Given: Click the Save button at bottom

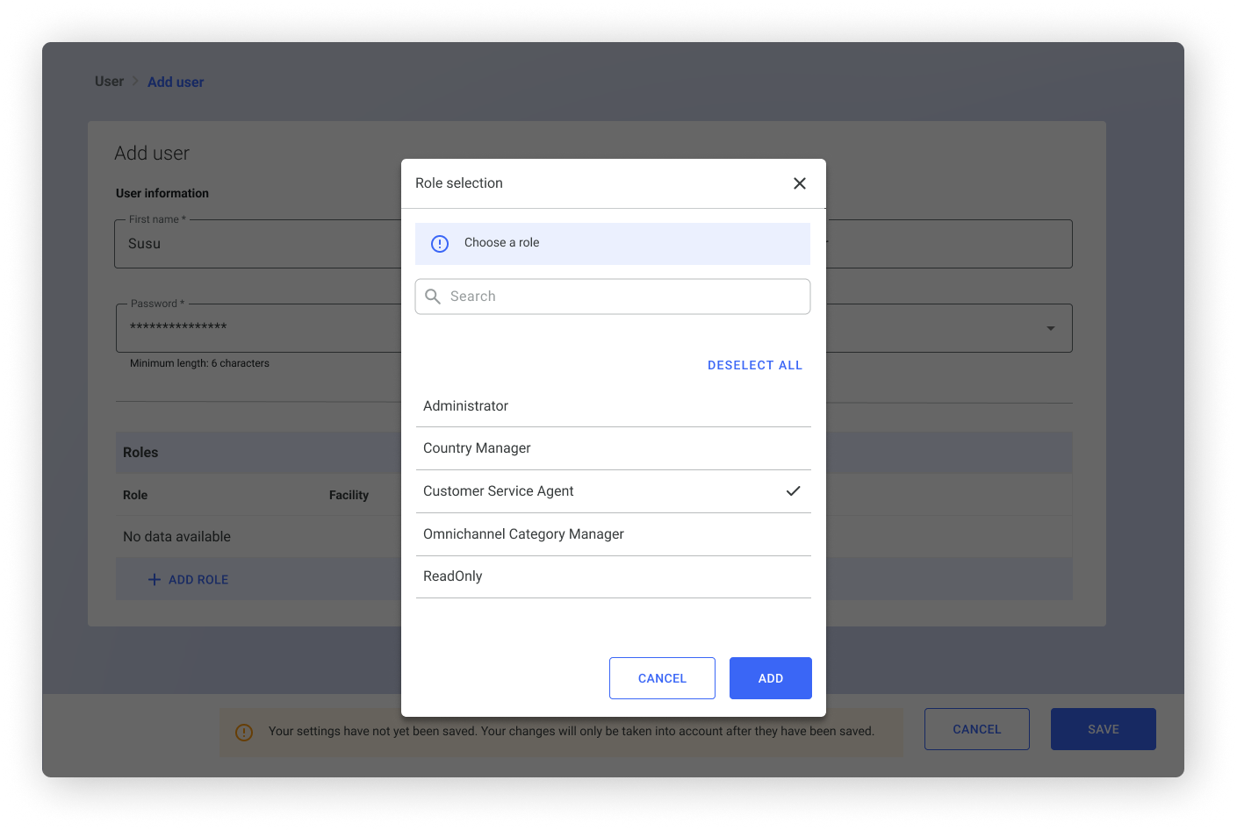Looking at the screenshot, I should 1103,729.
